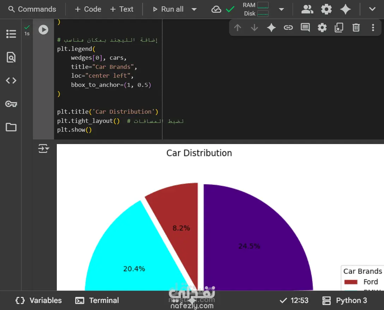Add a new Code cell
The width and height of the screenshot is (384, 310).
(x=88, y=9)
